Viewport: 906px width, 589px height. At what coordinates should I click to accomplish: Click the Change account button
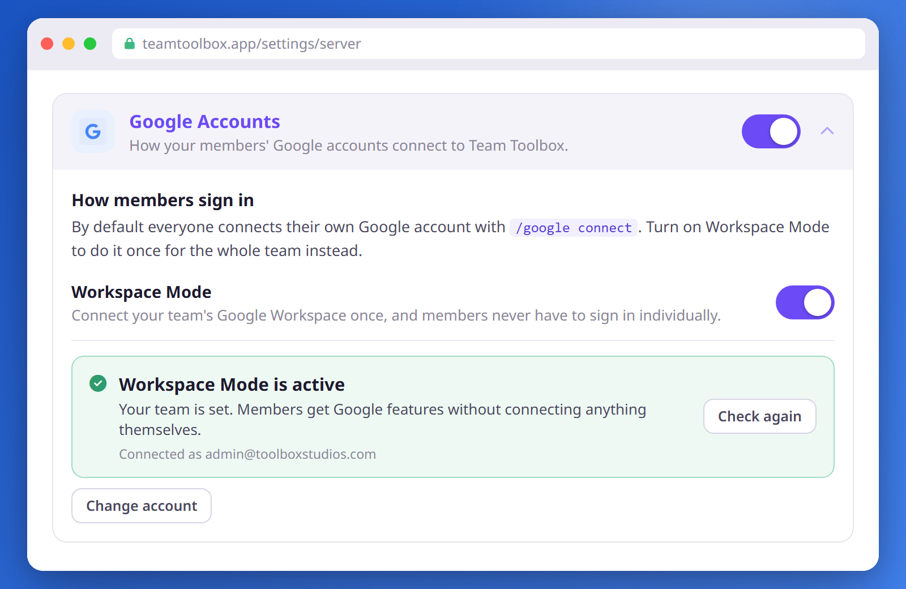tap(142, 506)
